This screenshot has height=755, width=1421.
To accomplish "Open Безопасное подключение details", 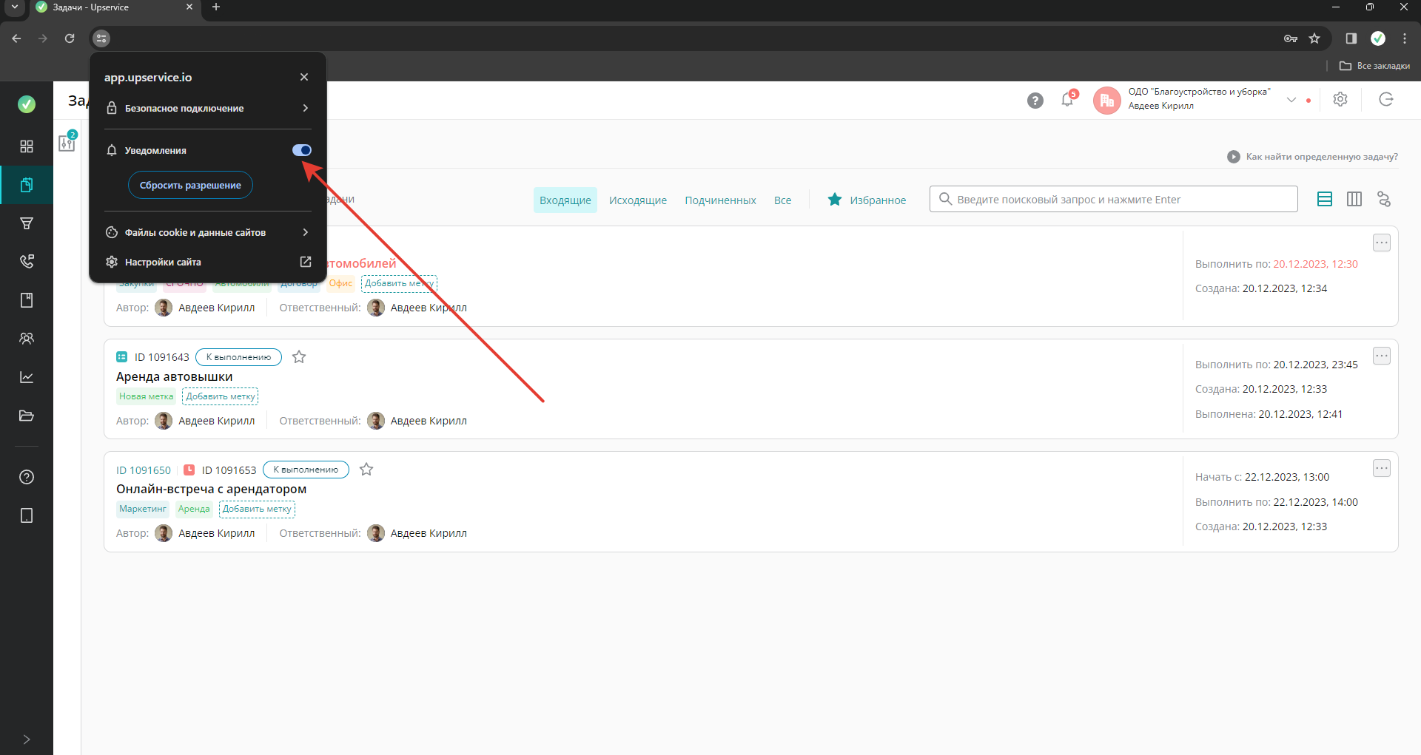I will click(208, 108).
